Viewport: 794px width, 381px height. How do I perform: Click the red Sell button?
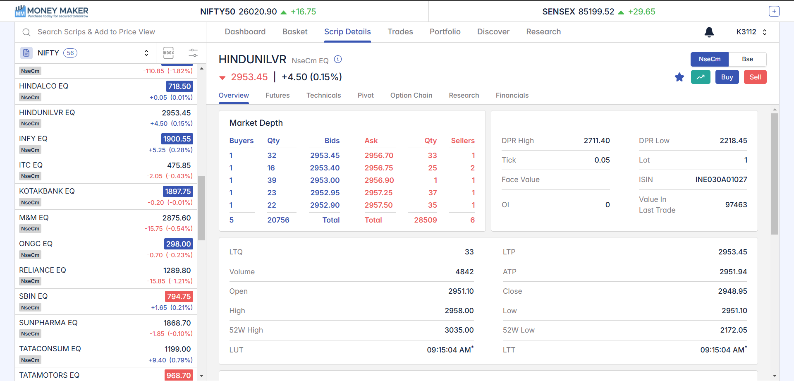[x=755, y=77]
